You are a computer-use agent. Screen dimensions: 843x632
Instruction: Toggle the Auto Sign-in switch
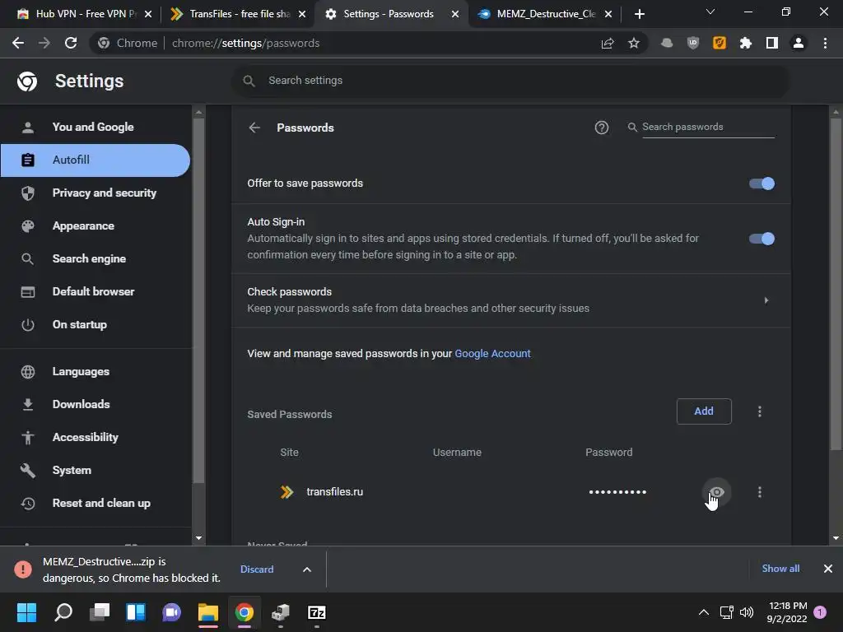pyautogui.click(x=761, y=239)
